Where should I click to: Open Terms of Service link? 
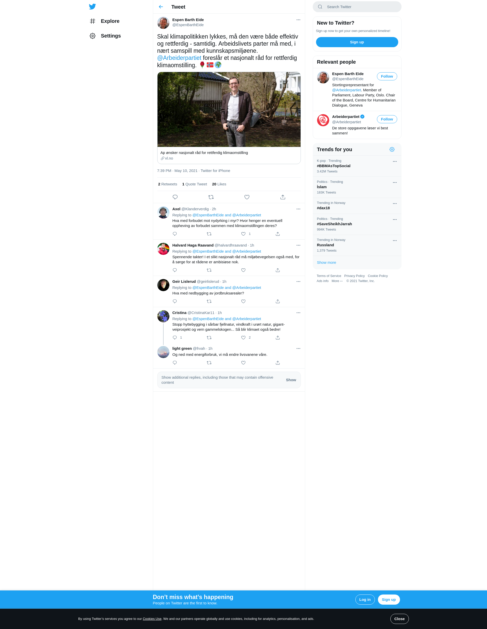point(329,276)
